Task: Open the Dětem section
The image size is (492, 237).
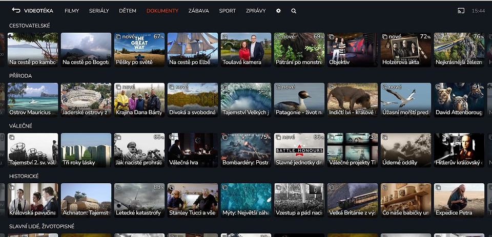Action: [128, 11]
